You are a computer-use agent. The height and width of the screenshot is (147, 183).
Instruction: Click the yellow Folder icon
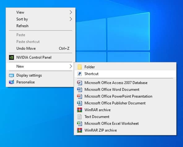click(x=80, y=67)
